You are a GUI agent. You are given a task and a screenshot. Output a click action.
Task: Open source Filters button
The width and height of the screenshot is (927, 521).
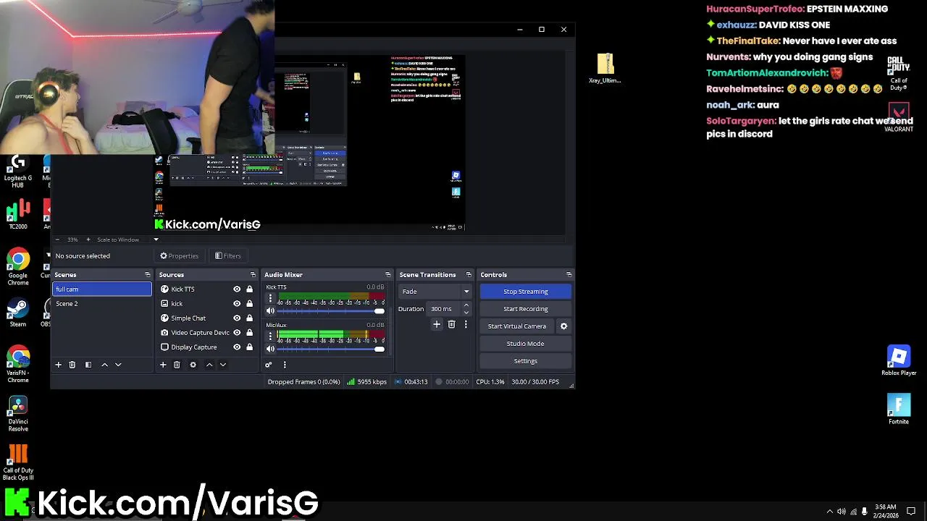(228, 256)
